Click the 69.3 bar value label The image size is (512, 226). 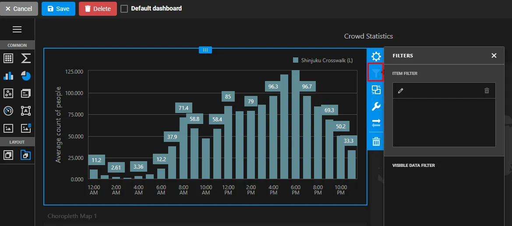pos(329,110)
